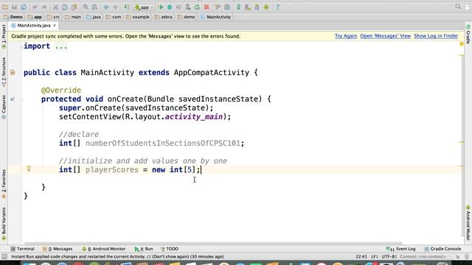Click the green Android Device Monitor icon
472x265 pixels.
click(266, 7)
